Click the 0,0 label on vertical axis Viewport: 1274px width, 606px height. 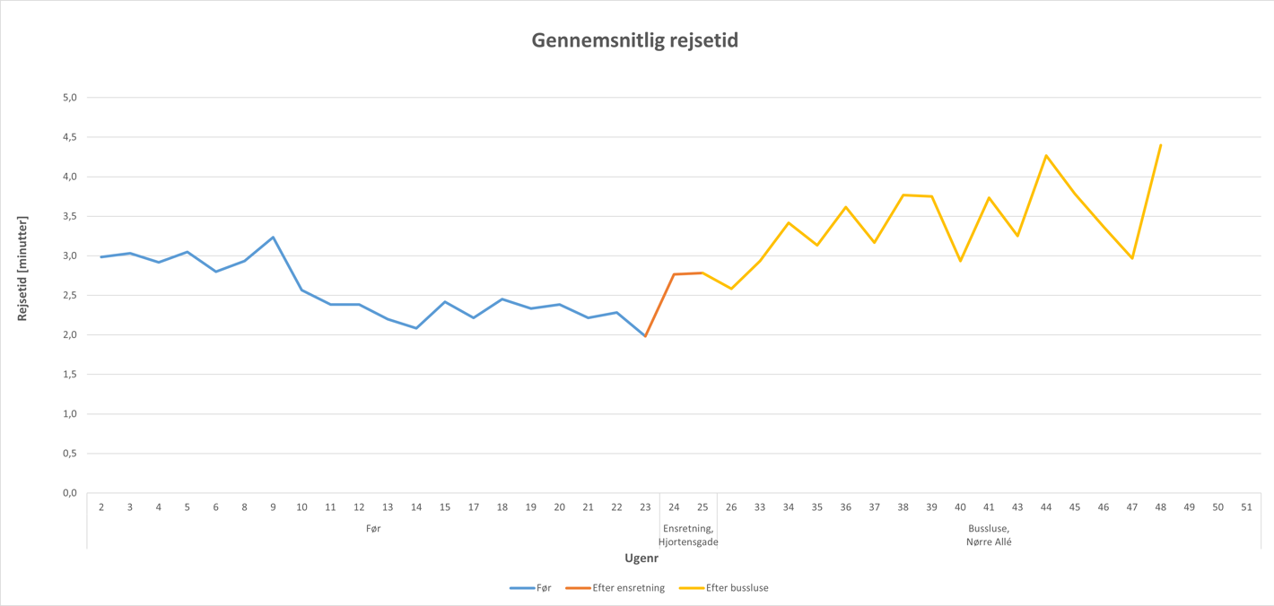pos(68,493)
